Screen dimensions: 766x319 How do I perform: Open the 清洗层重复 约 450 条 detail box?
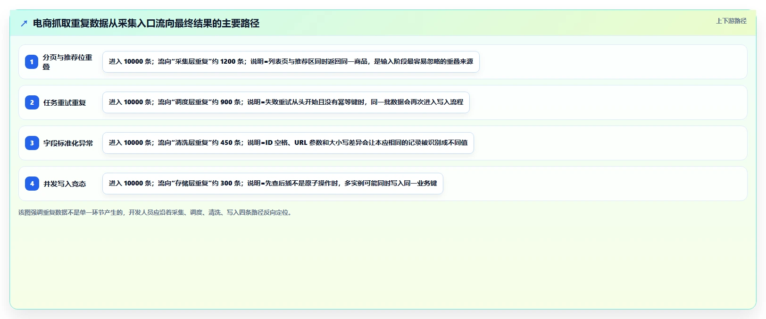[288, 143]
